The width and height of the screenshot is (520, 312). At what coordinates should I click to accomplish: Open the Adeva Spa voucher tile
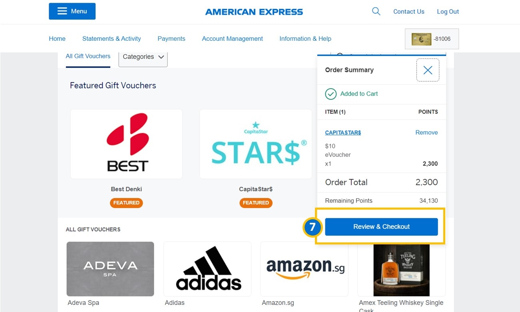[110, 269]
